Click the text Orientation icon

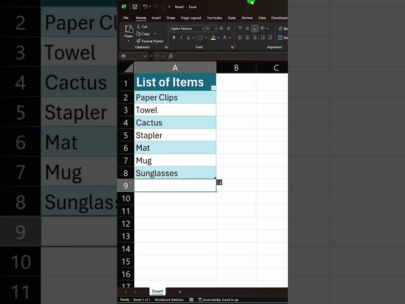click(x=263, y=28)
